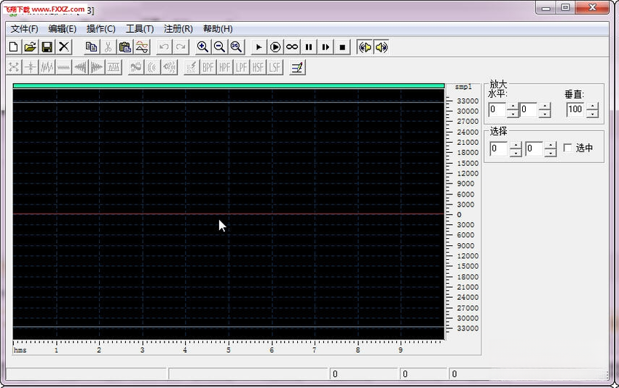
Task: Open the 工具(T) menu
Action: pyautogui.click(x=139, y=29)
